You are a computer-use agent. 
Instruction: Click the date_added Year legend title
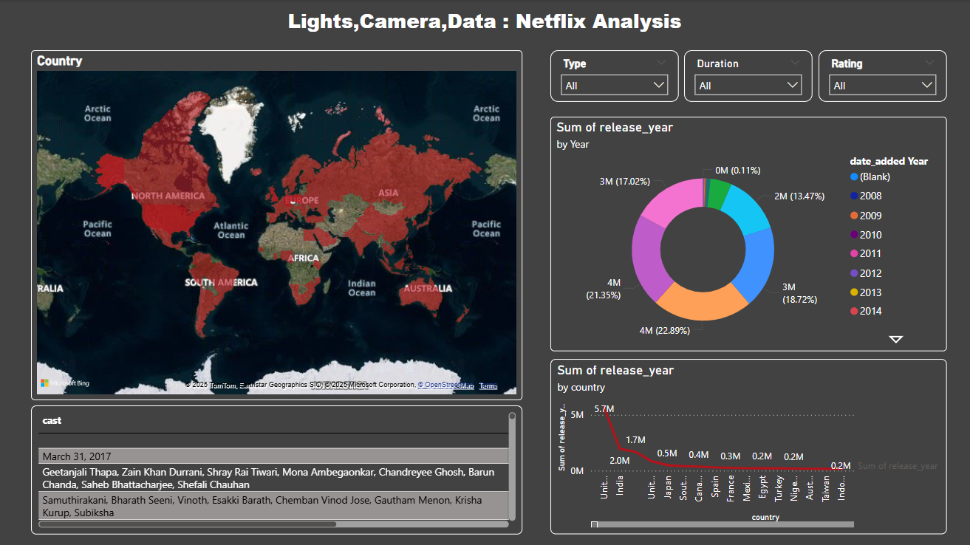pos(889,161)
